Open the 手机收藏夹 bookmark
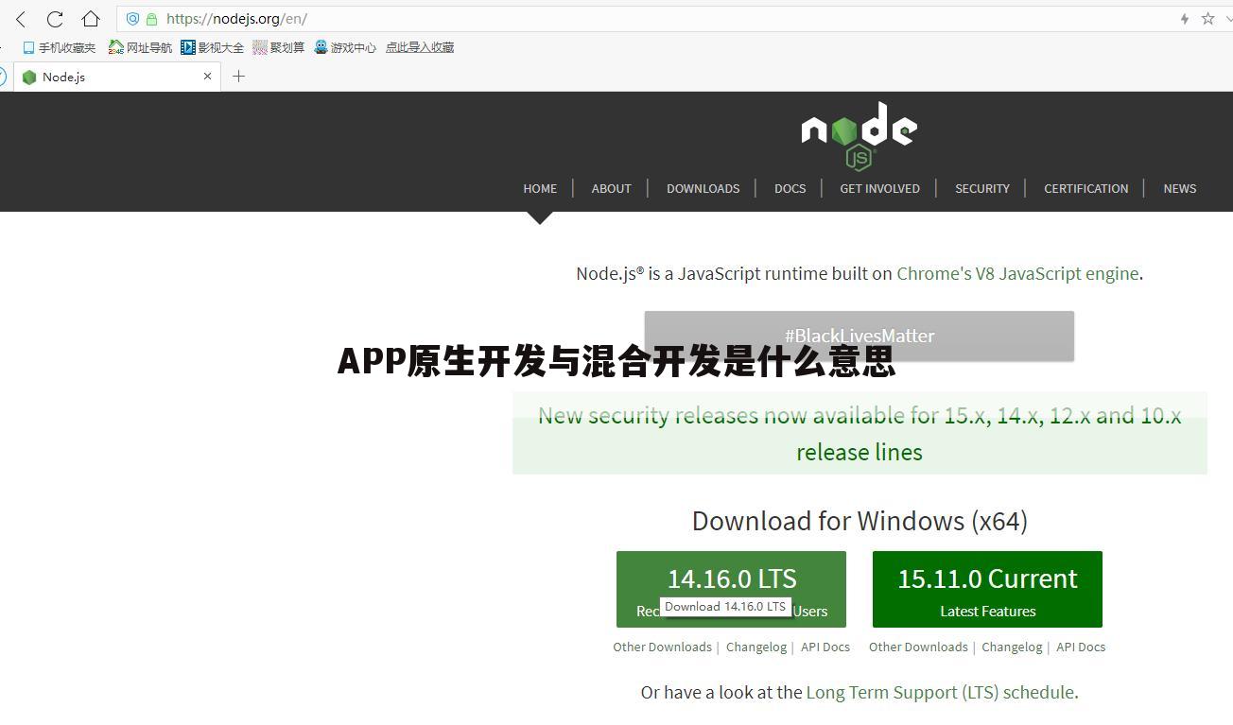 coord(59,47)
